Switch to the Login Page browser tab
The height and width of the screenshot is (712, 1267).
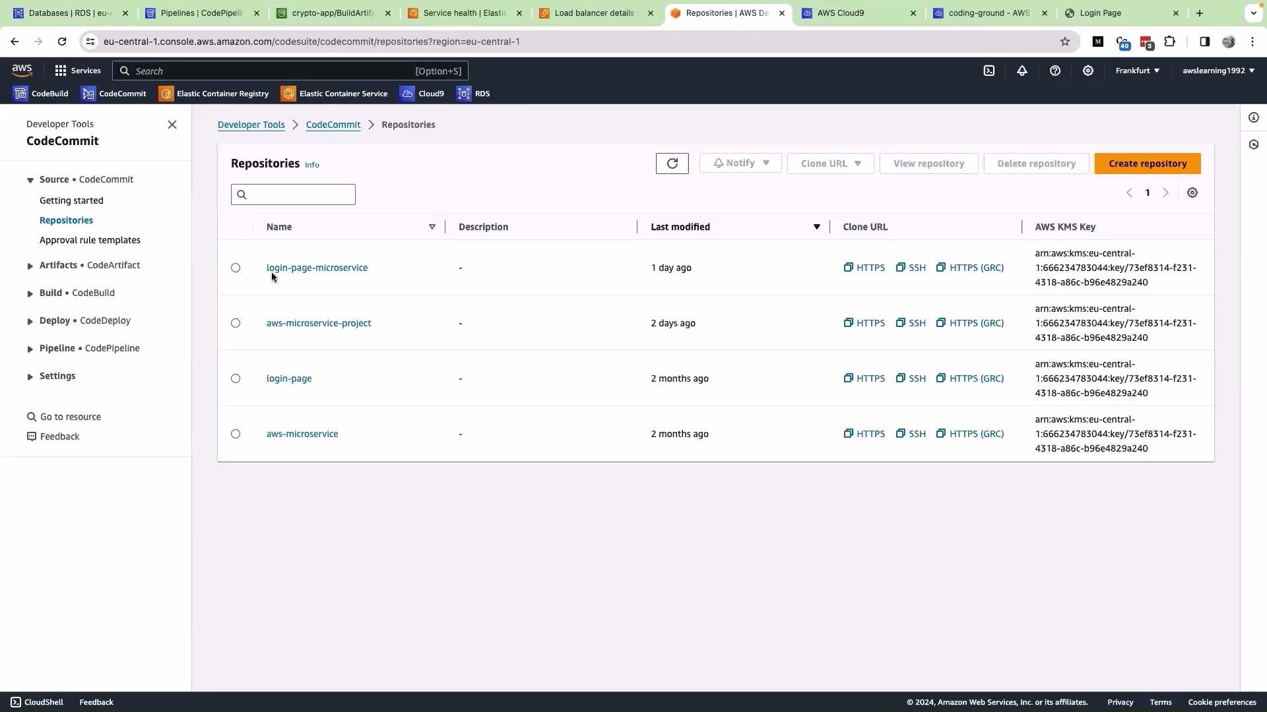pyautogui.click(x=1122, y=13)
